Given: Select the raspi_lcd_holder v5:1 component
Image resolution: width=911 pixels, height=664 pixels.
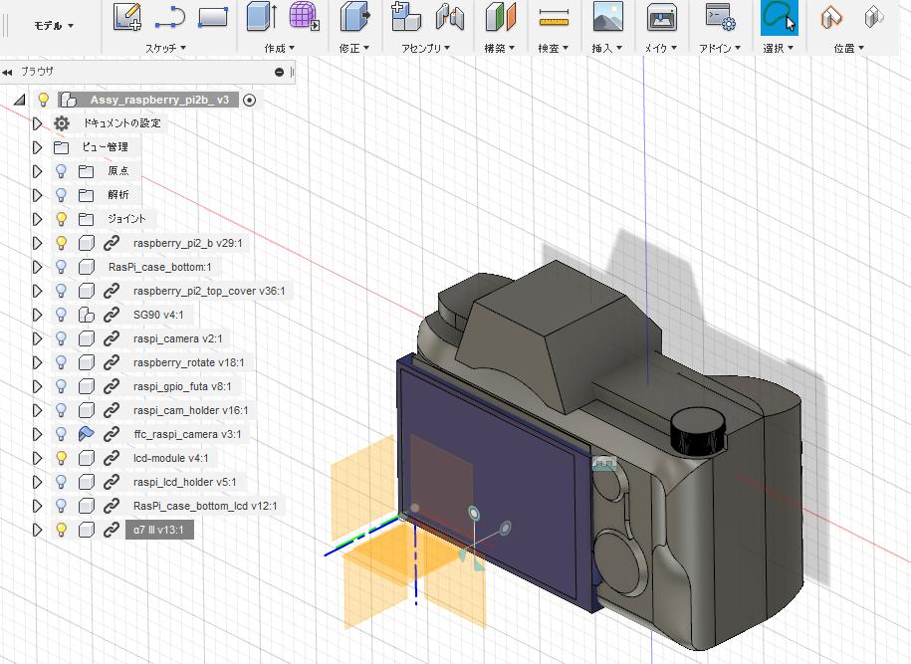Looking at the screenshot, I should click(185, 482).
